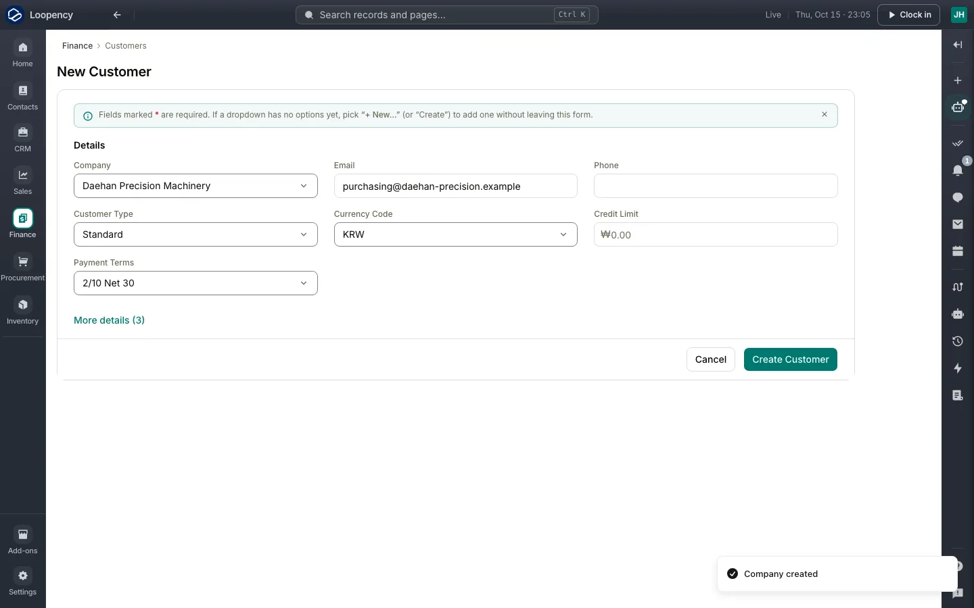
Task: Click the Clock in button
Action: click(908, 15)
